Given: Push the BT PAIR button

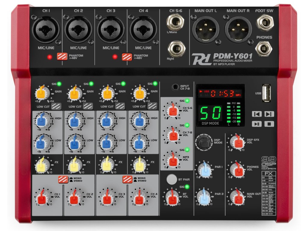Looking at the screenshot, I should tap(172, 179).
